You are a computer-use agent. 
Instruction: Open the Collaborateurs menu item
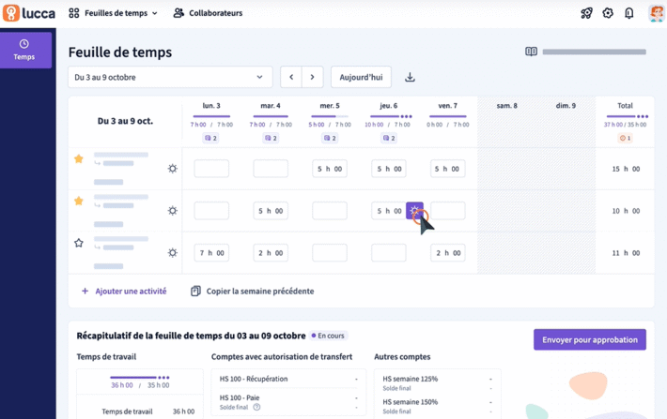pos(208,13)
